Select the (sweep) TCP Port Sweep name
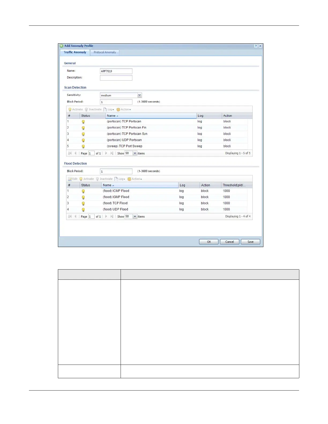 tap(124, 146)
